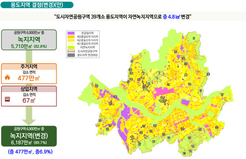The width and height of the screenshot is (246, 159).
Task: Select the 제2종일반주거지역 yellow swatch
Action: pos(71,41)
